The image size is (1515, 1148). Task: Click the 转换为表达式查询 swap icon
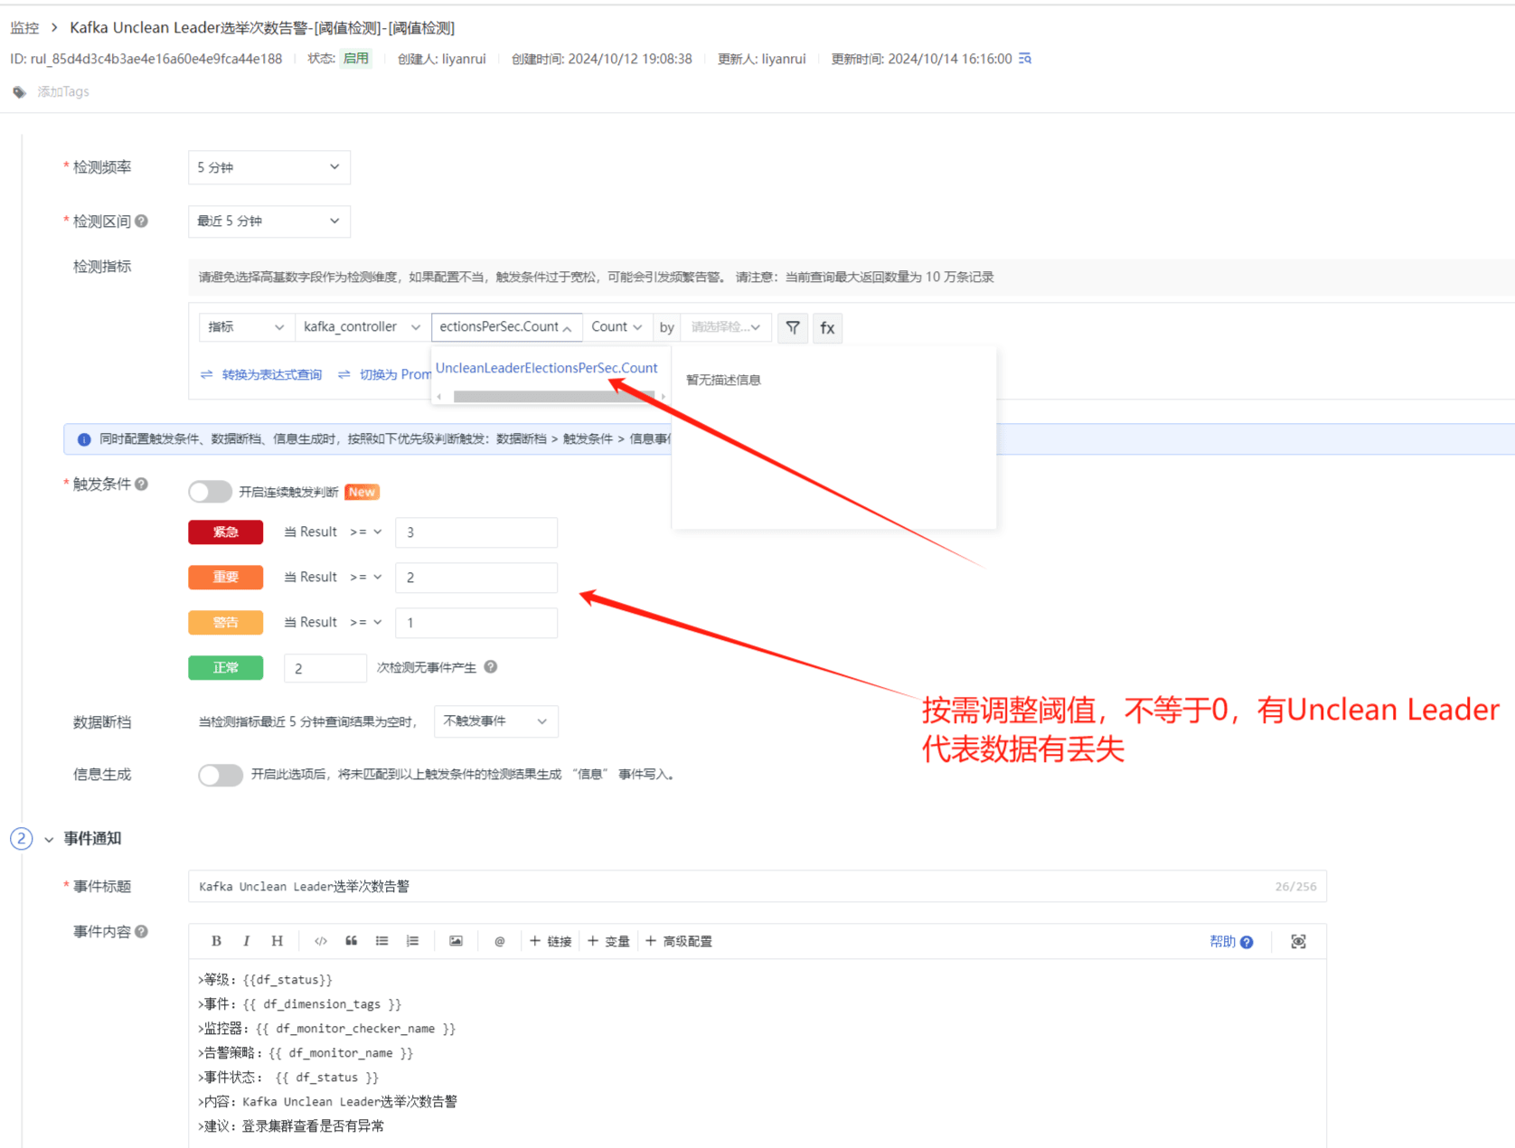[207, 374]
